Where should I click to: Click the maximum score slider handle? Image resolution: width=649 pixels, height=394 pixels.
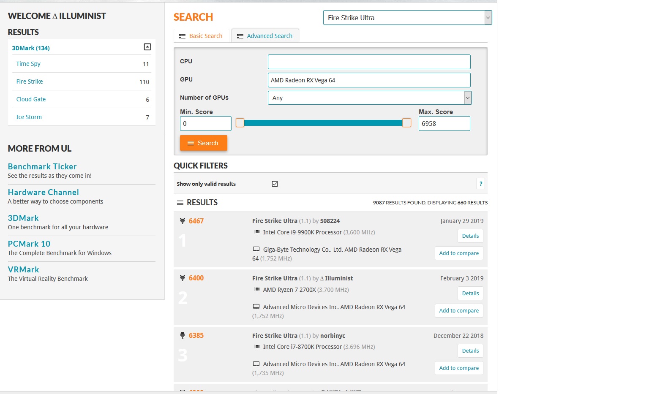tap(406, 123)
